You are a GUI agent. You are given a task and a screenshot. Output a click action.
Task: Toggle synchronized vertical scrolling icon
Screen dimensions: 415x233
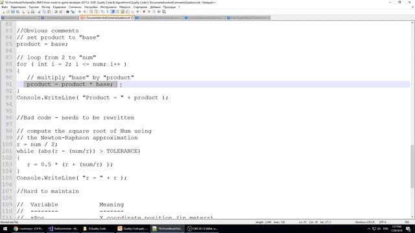point(91,12)
